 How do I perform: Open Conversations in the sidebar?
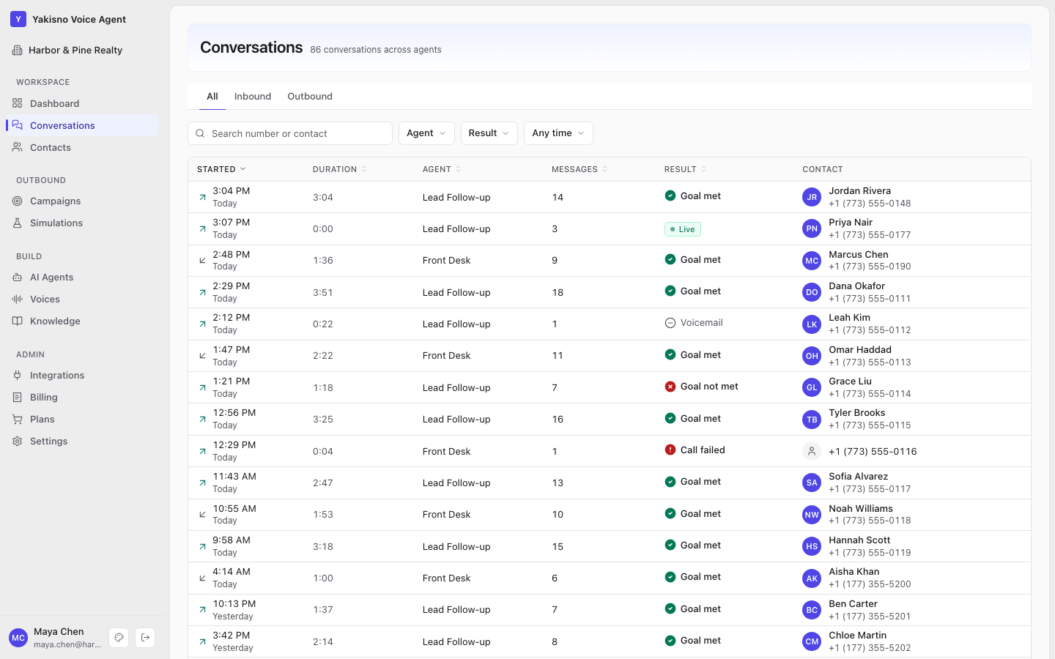pyautogui.click(x=82, y=126)
